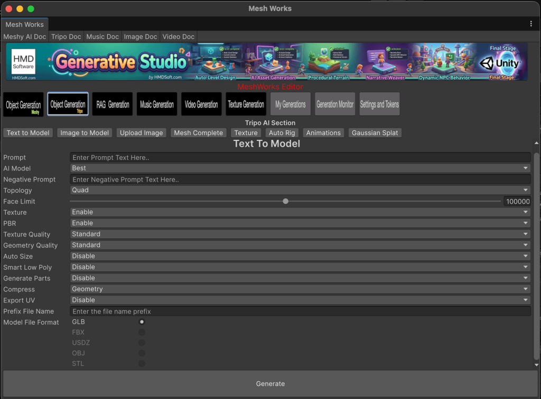
Task: Open the AI Model dropdown
Action: click(x=300, y=168)
